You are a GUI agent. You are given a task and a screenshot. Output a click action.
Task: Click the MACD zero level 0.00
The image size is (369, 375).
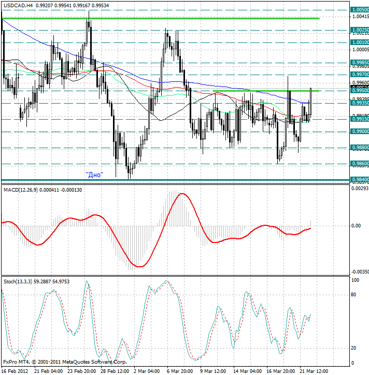point(356,225)
